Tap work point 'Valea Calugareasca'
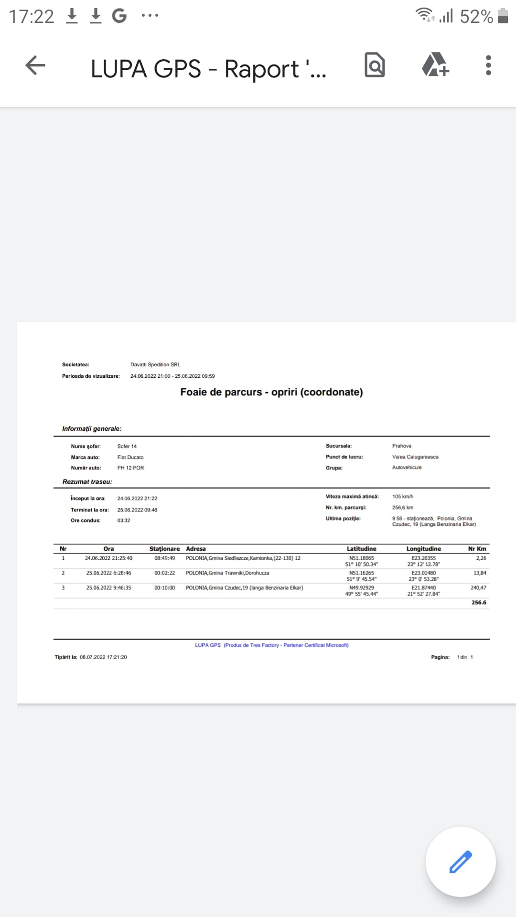516x917 pixels. [x=415, y=457]
